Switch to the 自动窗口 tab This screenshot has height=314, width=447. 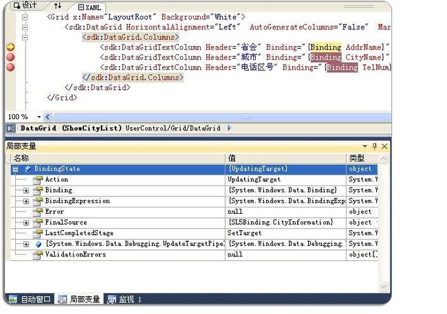point(30,299)
